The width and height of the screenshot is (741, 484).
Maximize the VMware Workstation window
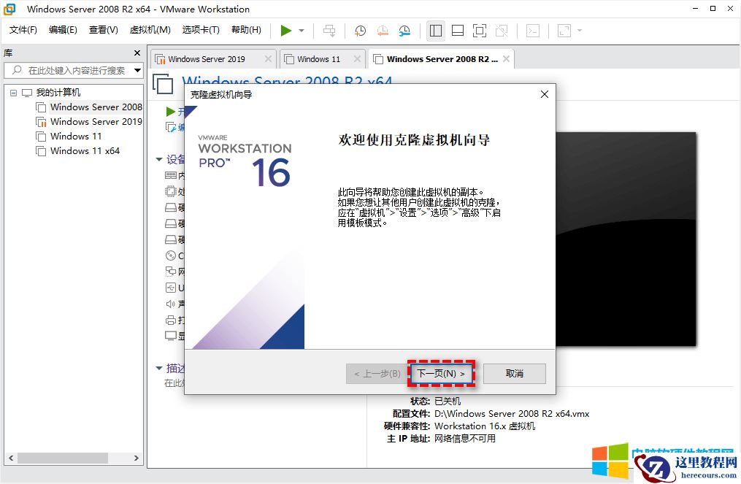pyautogui.click(x=713, y=9)
